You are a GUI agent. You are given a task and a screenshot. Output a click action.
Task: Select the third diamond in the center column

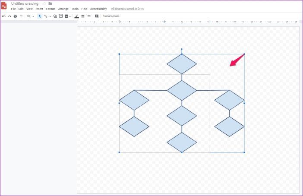click(x=182, y=116)
